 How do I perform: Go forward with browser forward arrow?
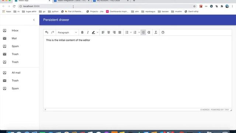pos(9,6)
